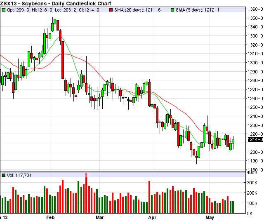
Task: Click the 1190-0 price axis label
Action: pos(255,161)
